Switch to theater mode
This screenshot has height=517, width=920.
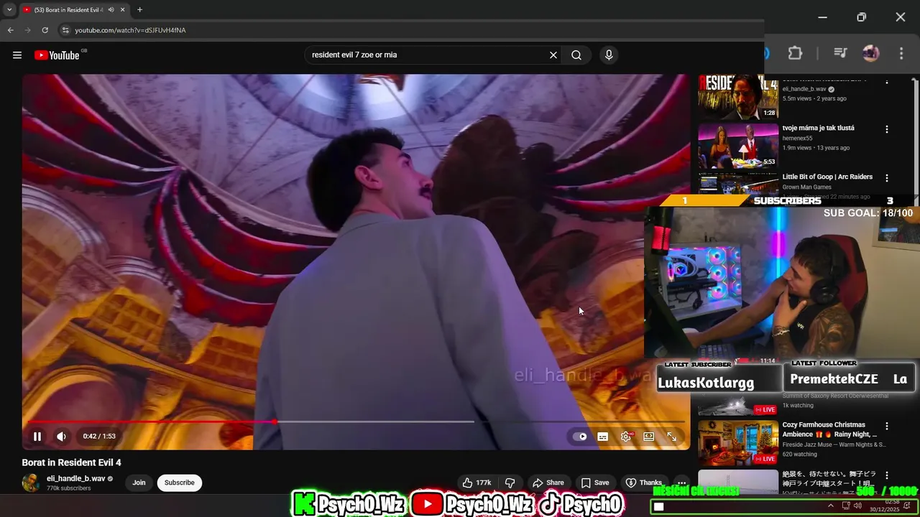coord(649,437)
